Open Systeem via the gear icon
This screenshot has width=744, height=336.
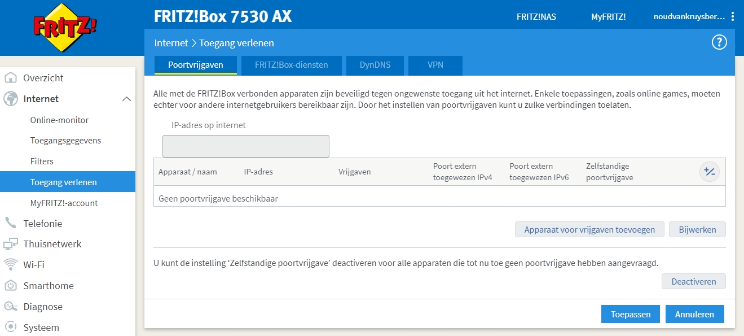tap(12, 328)
